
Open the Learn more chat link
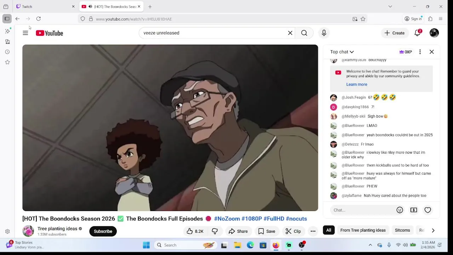point(357,84)
